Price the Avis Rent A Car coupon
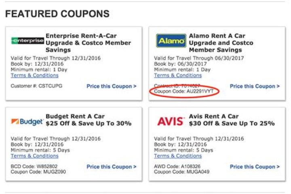The image size is (291, 194). [255, 167]
